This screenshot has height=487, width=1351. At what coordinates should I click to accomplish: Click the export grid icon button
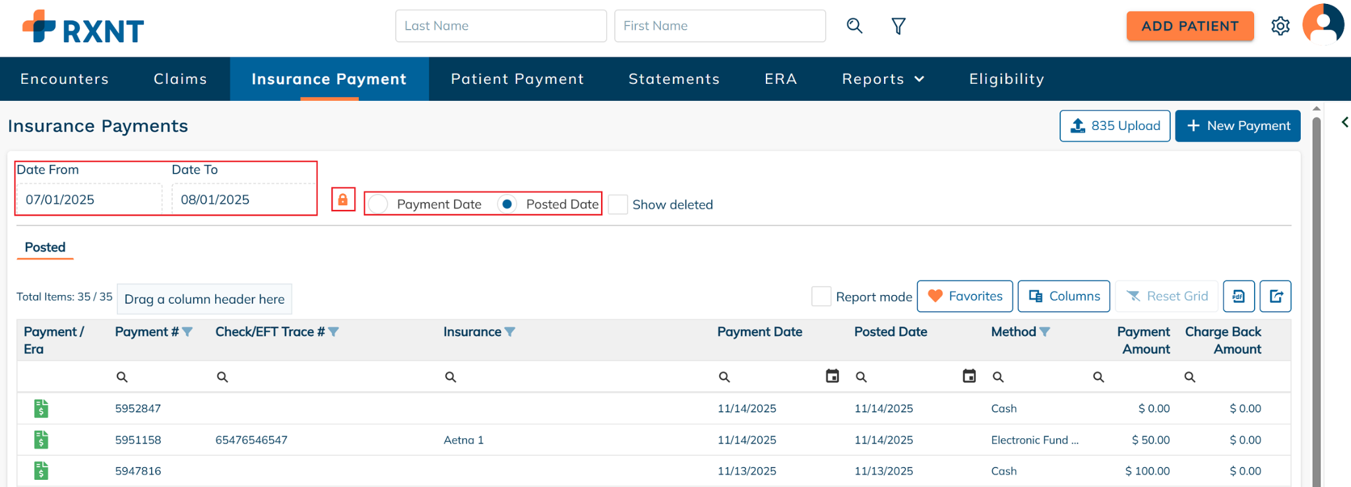(1275, 296)
